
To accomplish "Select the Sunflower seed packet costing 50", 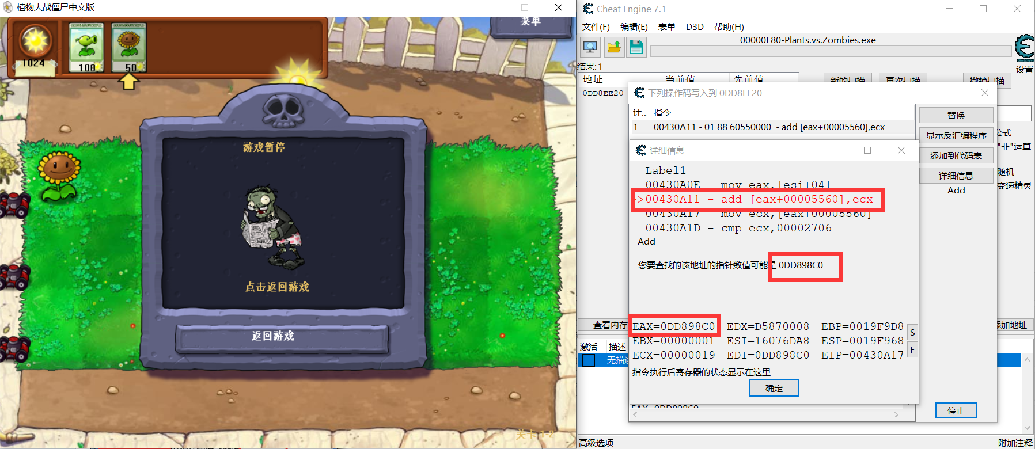I will coord(129,48).
